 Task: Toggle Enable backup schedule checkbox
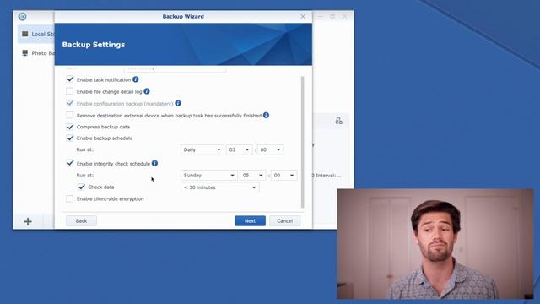pos(70,138)
